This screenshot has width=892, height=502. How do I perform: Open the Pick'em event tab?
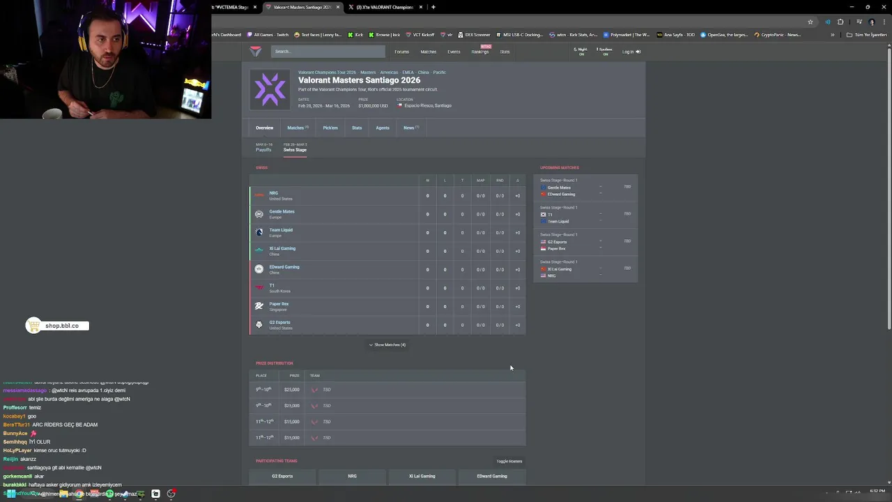[x=330, y=128]
